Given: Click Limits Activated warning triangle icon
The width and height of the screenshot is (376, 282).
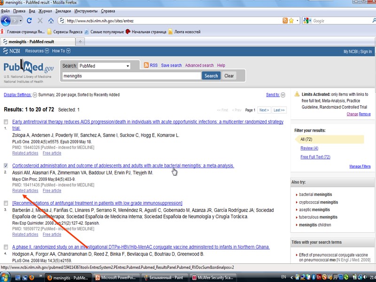Looking at the screenshot, I should click(x=297, y=94).
